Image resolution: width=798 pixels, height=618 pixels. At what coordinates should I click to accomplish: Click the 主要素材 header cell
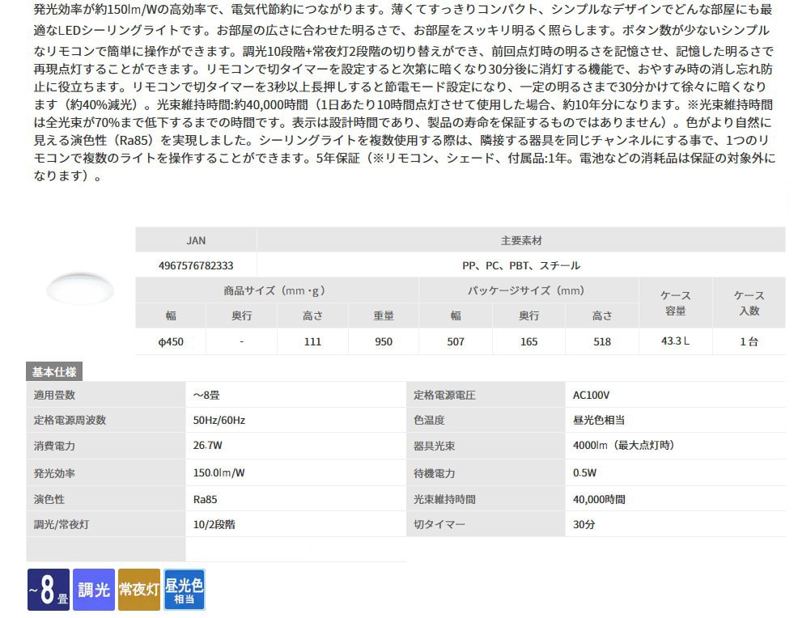[520, 240]
